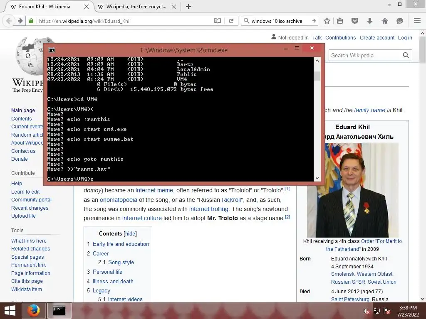
Task: Reload the page with refresh icon
Action: tap(231, 21)
